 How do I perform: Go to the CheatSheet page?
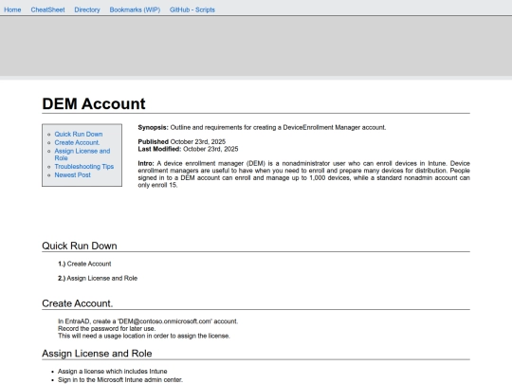click(47, 9)
